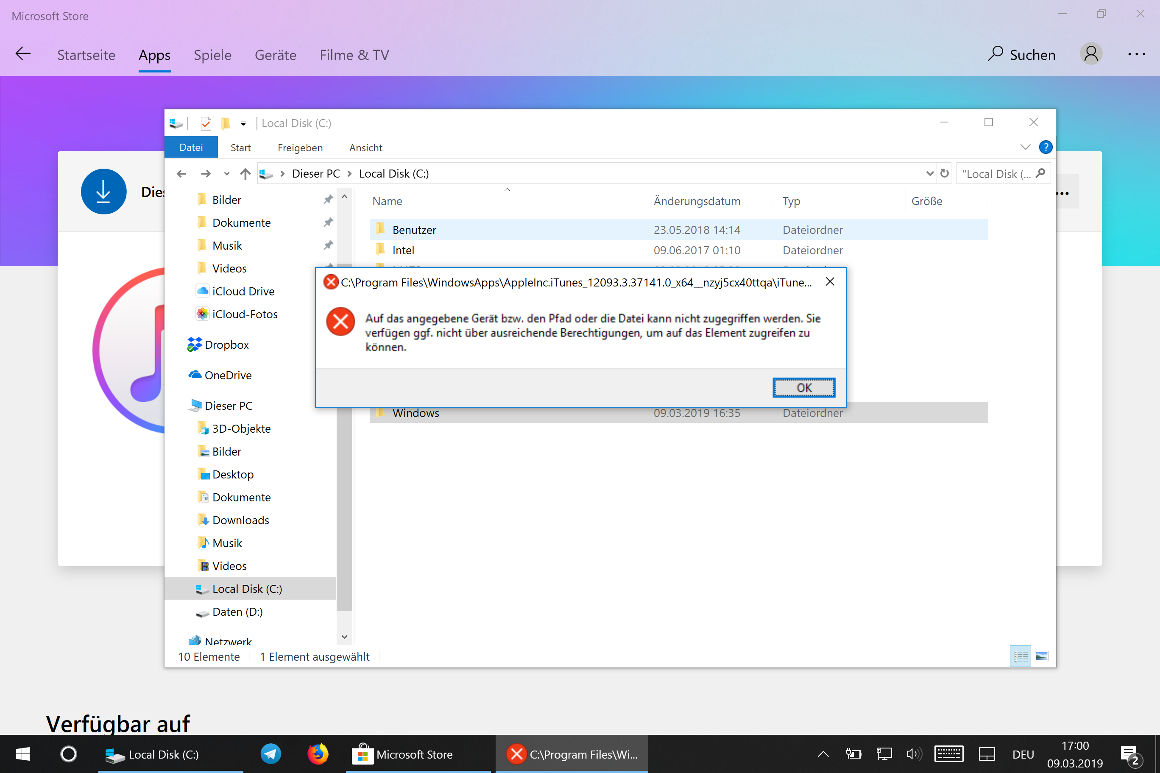
Task: Open pinned Musik in quick access
Action: (x=227, y=245)
